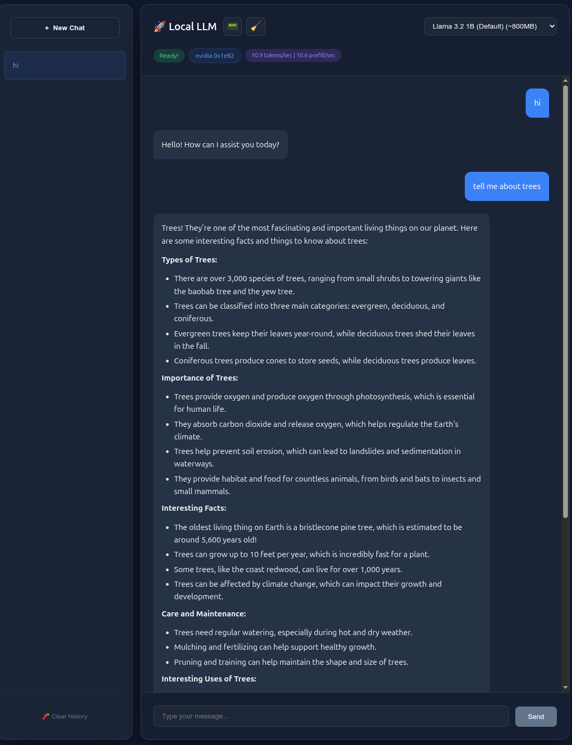Click the scrollbar up arrow
The image size is (572, 745).
click(x=565, y=81)
